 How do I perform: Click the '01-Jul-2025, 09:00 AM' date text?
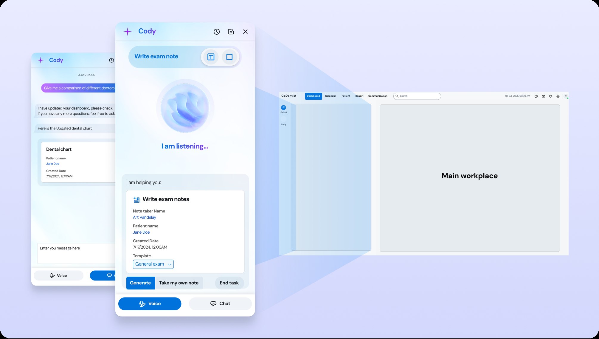coord(518,96)
